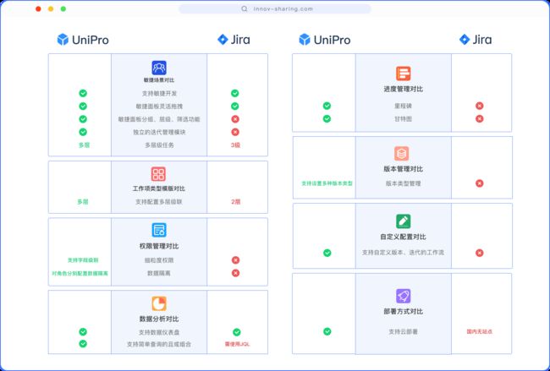
Task: Click the Jira logo above the 敏捷场景对比 table
Action: [234, 40]
